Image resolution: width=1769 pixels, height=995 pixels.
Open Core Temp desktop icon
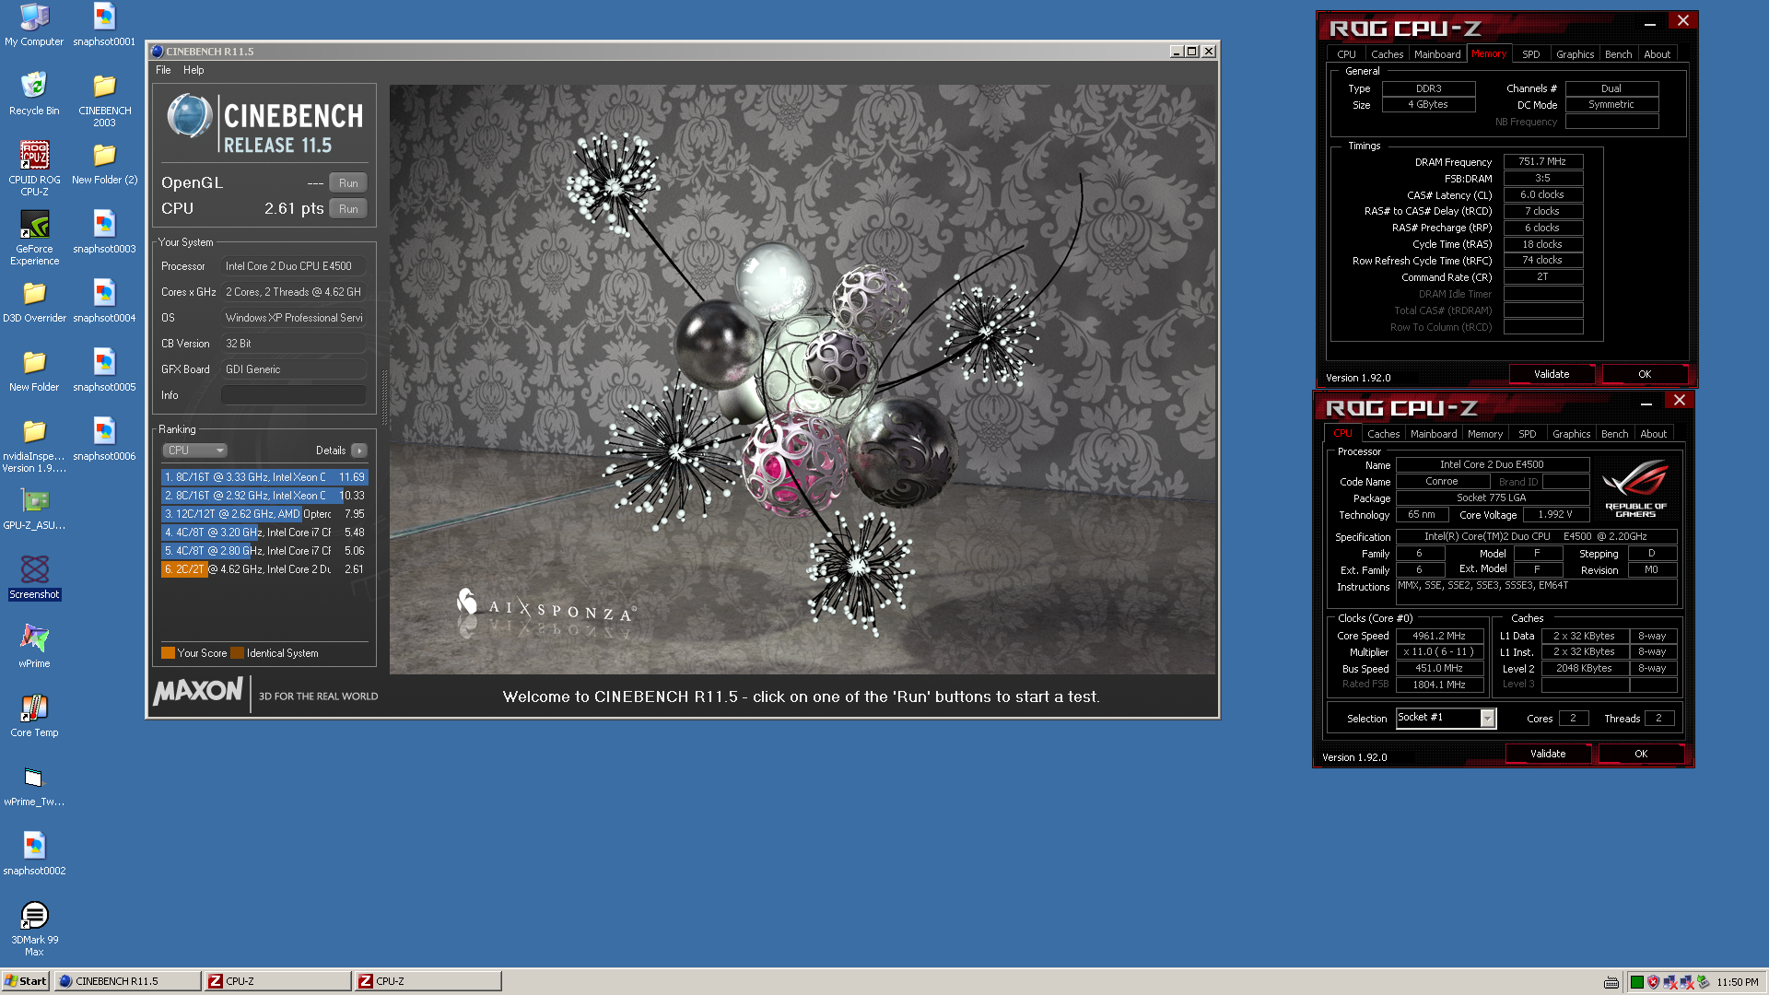pos(34,716)
